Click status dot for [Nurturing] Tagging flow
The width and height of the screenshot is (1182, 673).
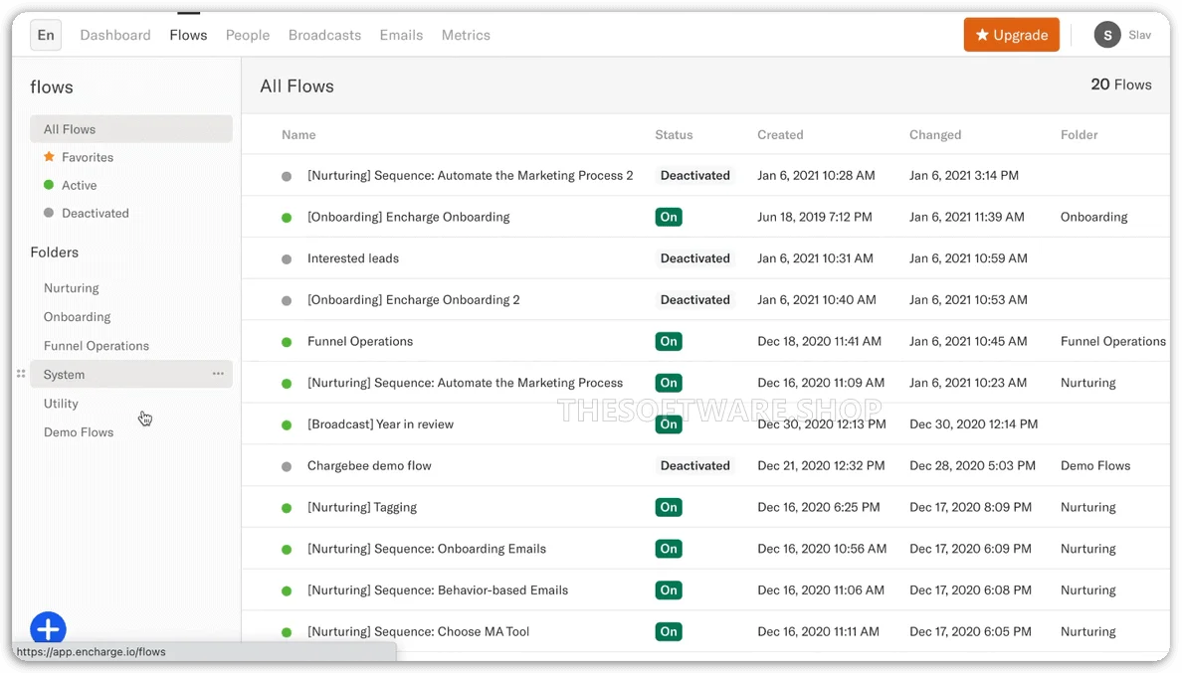(287, 507)
